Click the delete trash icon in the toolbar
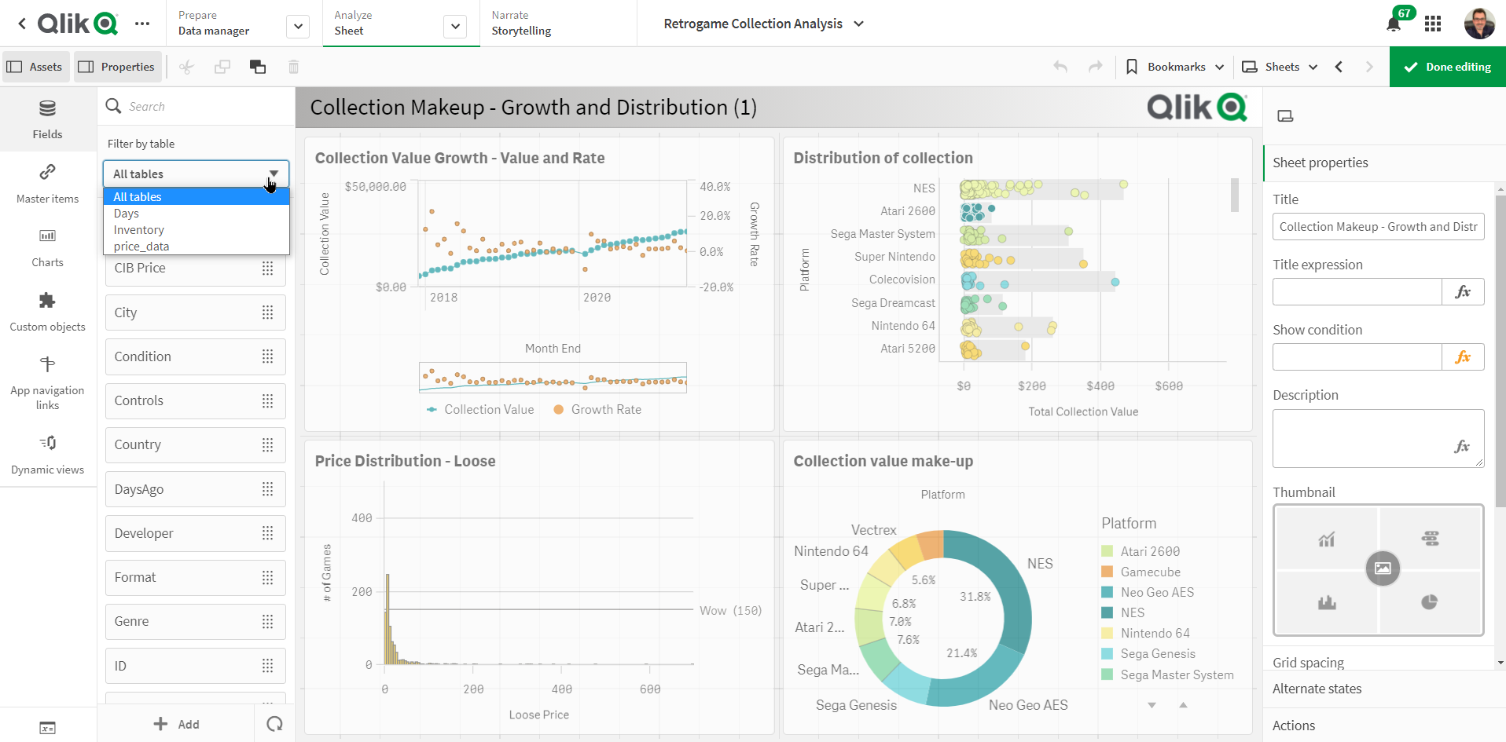Screen dimensions: 1506x742 tap(293, 67)
